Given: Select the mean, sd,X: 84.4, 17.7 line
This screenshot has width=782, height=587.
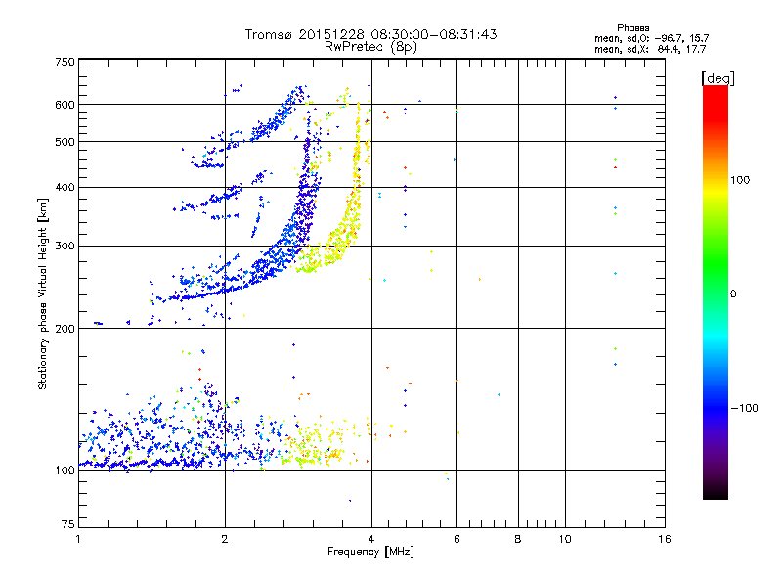Looking at the screenshot, I should pyautogui.click(x=650, y=49).
